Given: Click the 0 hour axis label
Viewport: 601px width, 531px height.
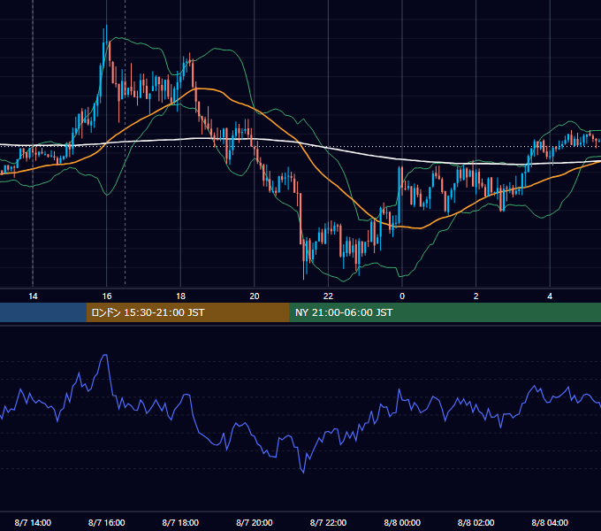Looking at the screenshot, I should pos(402,296).
